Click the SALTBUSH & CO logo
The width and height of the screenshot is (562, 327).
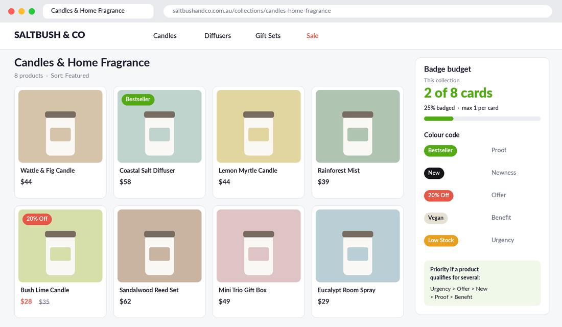tap(50, 35)
